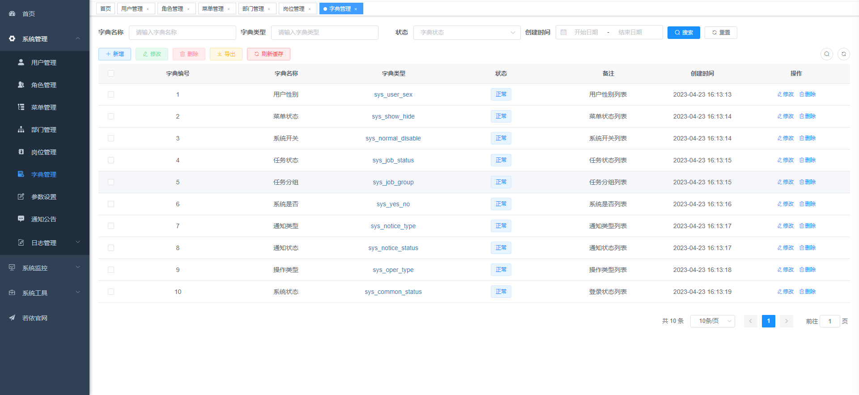Expand the 系统工具 menu chevron
This screenshot has height=395, width=859.
click(x=78, y=292)
